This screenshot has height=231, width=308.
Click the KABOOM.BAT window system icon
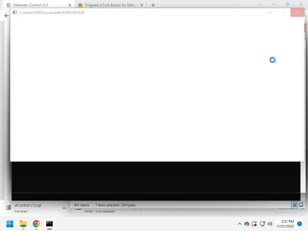(x=15, y=12)
